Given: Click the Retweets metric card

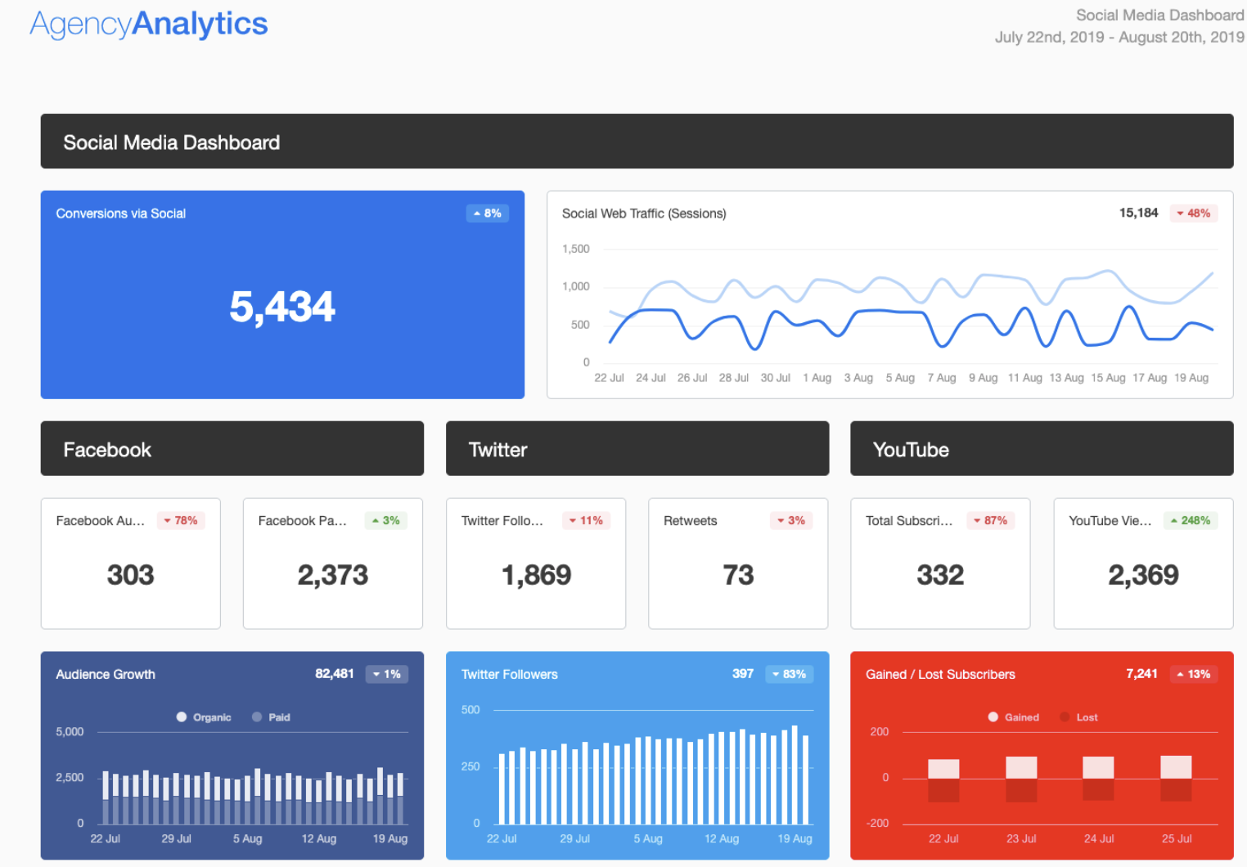Looking at the screenshot, I should click(x=737, y=564).
